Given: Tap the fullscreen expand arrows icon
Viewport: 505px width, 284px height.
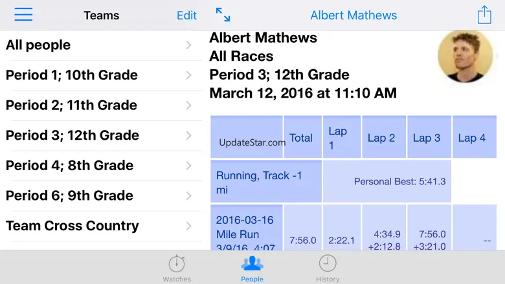Looking at the screenshot, I should tap(223, 15).
